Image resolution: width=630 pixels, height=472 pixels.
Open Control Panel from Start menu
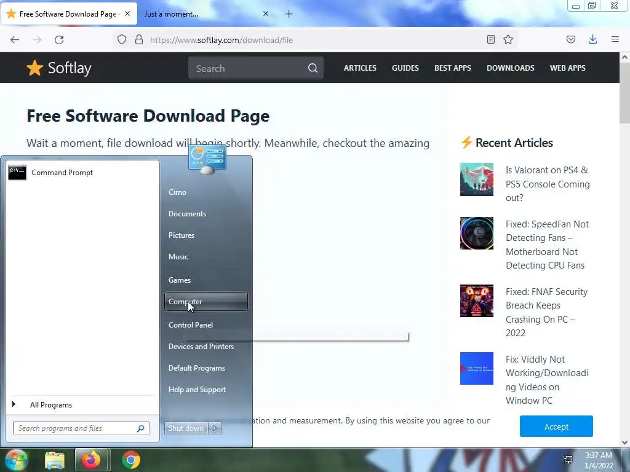click(x=205, y=325)
